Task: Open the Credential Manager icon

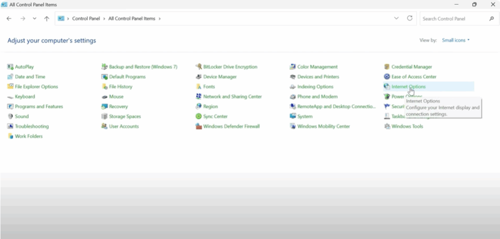Action: click(x=387, y=67)
